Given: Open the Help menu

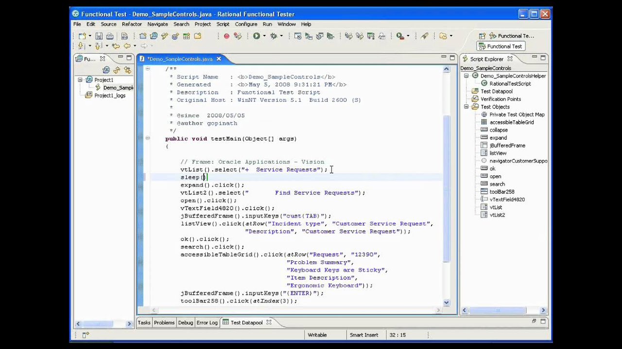Looking at the screenshot, I should tap(306, 24).
